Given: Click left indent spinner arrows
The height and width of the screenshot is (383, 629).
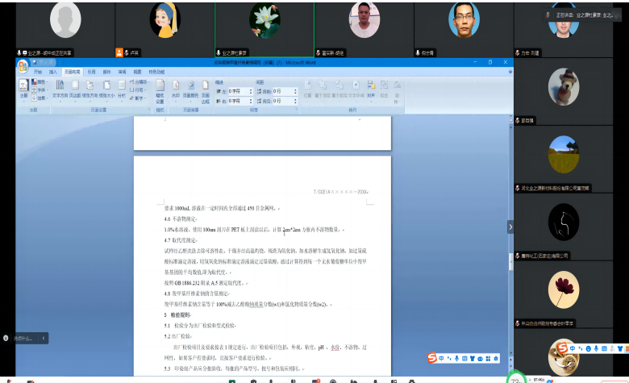Looking at the screenshot, I should 251,91.
